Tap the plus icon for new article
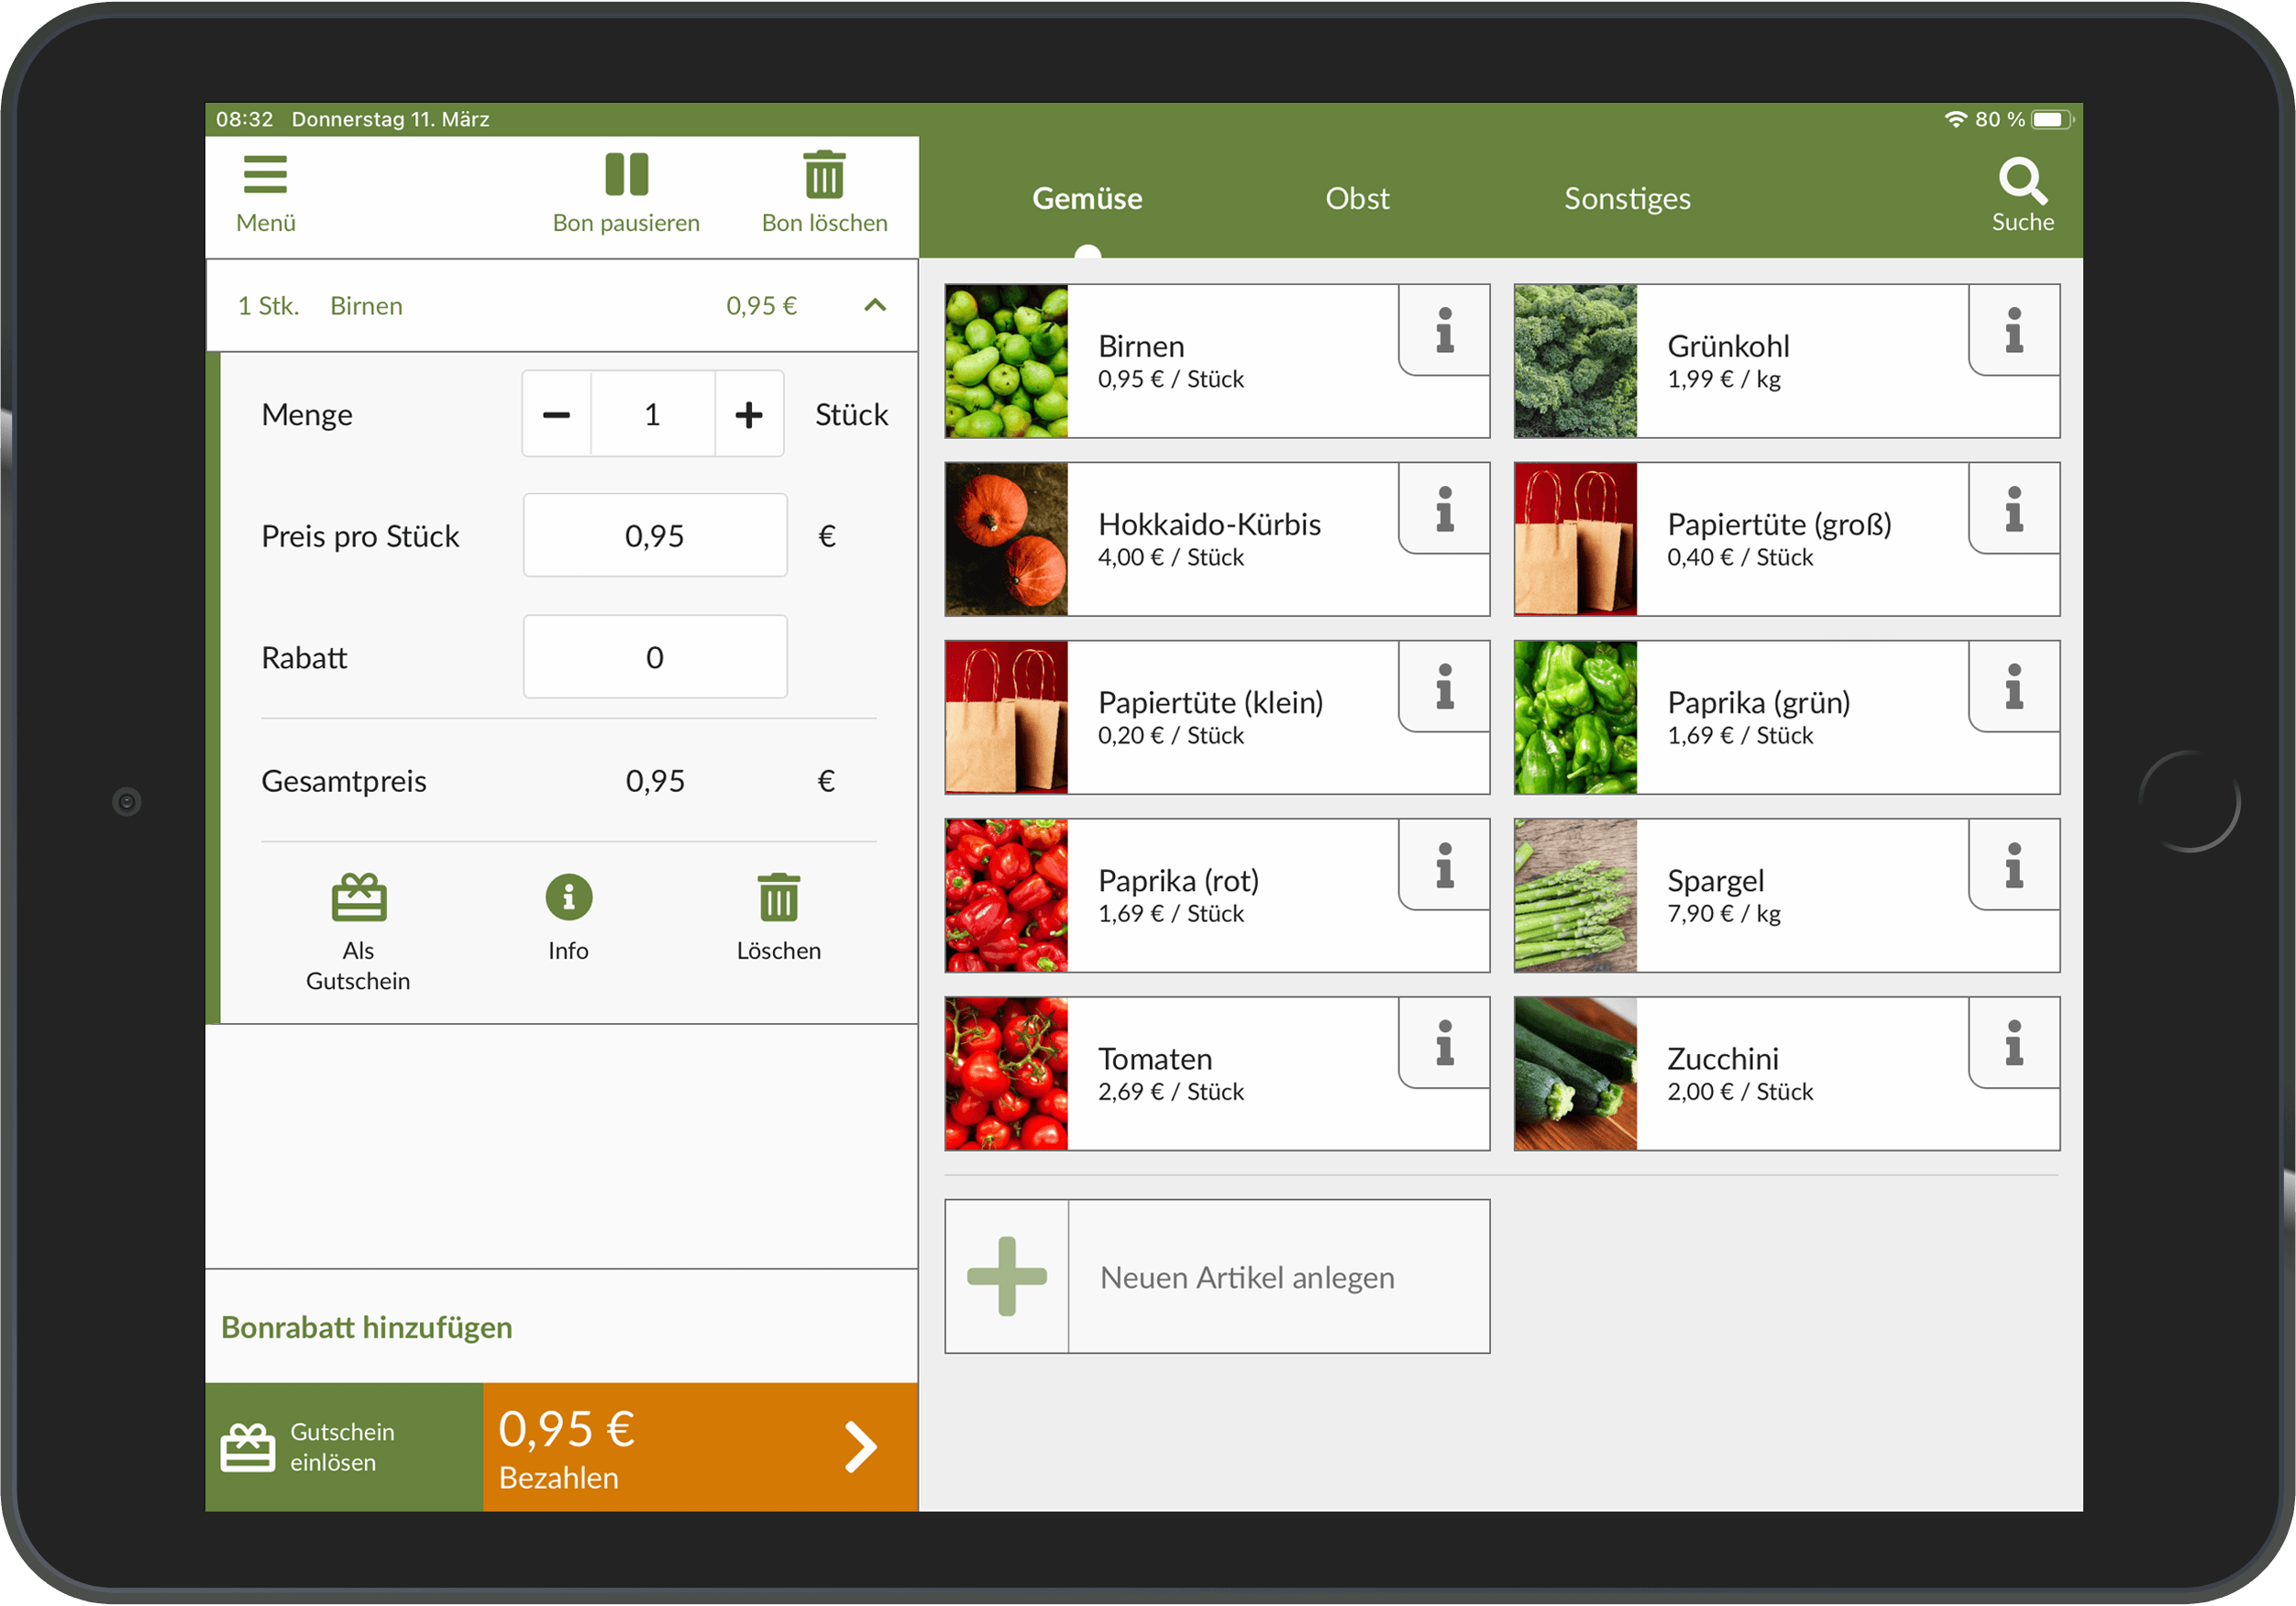 1007,1276
